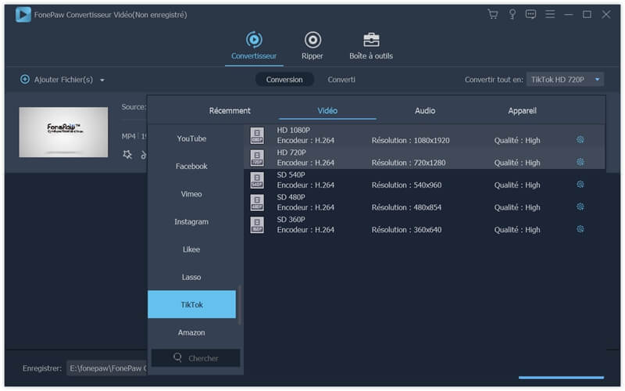Viewport: 625px width, 391px height.
Task: Choose the SD 360P preset text
Action: (291, 220)
